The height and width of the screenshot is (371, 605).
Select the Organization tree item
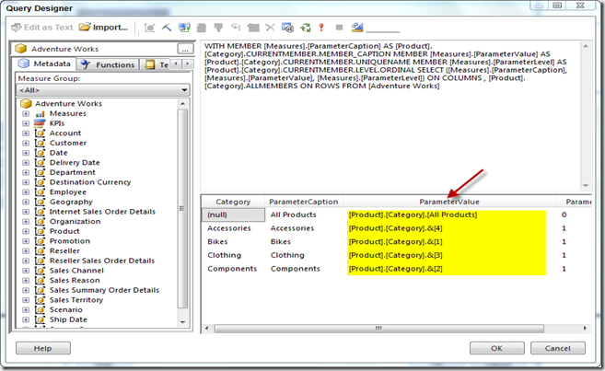click(x=75, y=221)
